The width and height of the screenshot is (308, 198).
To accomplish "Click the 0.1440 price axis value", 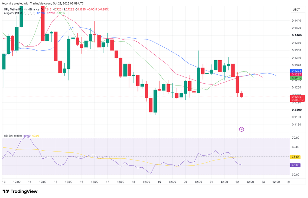I will click(x=296, y=21).
